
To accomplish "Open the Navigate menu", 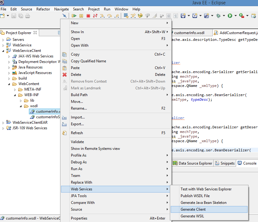I will tap(62, 9).
